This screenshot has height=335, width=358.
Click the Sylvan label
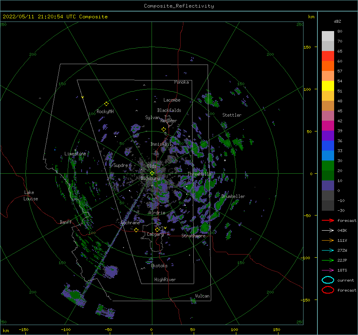(x=152, y=118)
